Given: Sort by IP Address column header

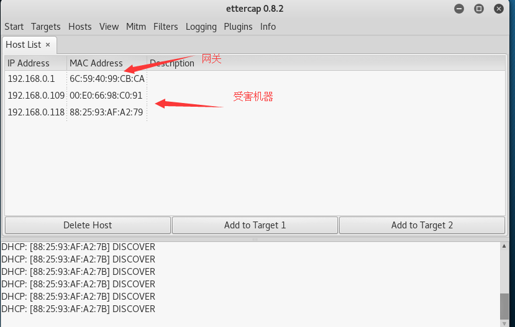Looking at the screenshot, I should [x=36, y=63].
